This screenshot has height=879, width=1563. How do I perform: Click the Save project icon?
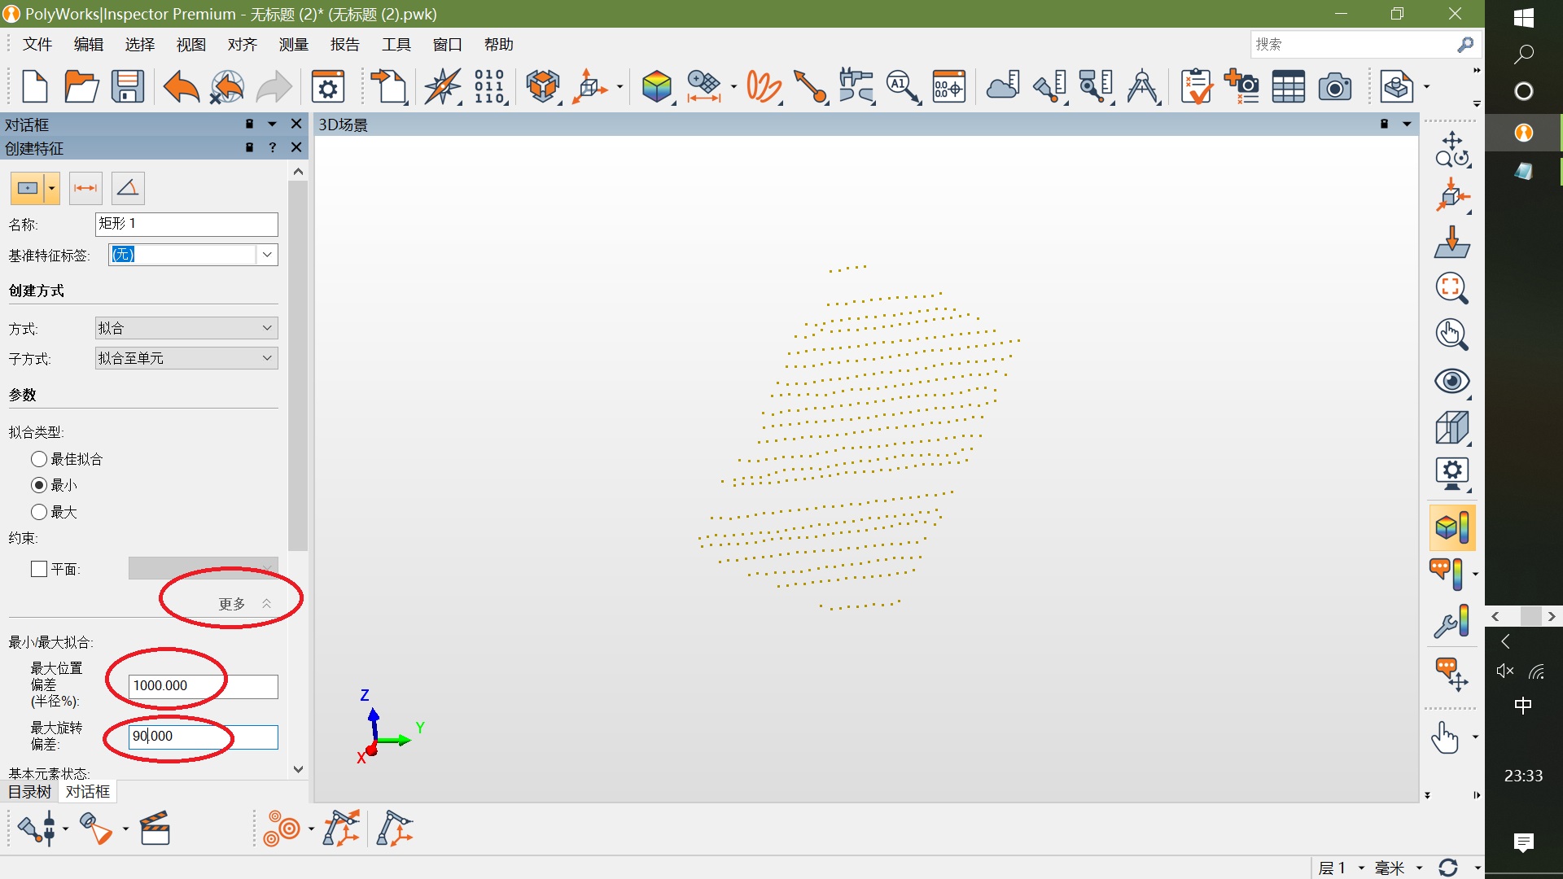coord(128,86)
